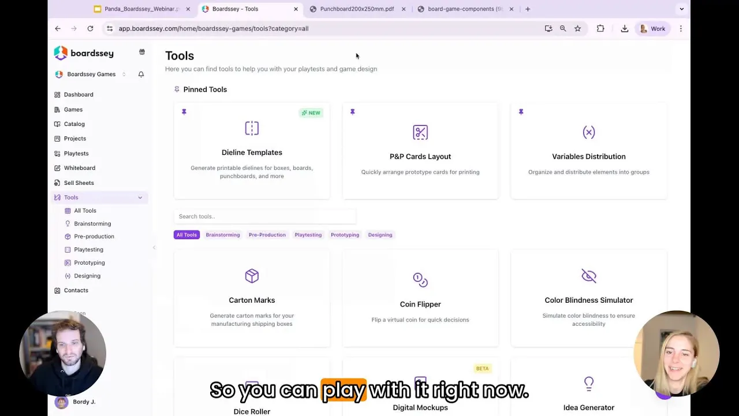Image resolution: width=739 pixels, height=416 pixels.
Task: Open the tab search dropdown arrow
Action: 681,9
